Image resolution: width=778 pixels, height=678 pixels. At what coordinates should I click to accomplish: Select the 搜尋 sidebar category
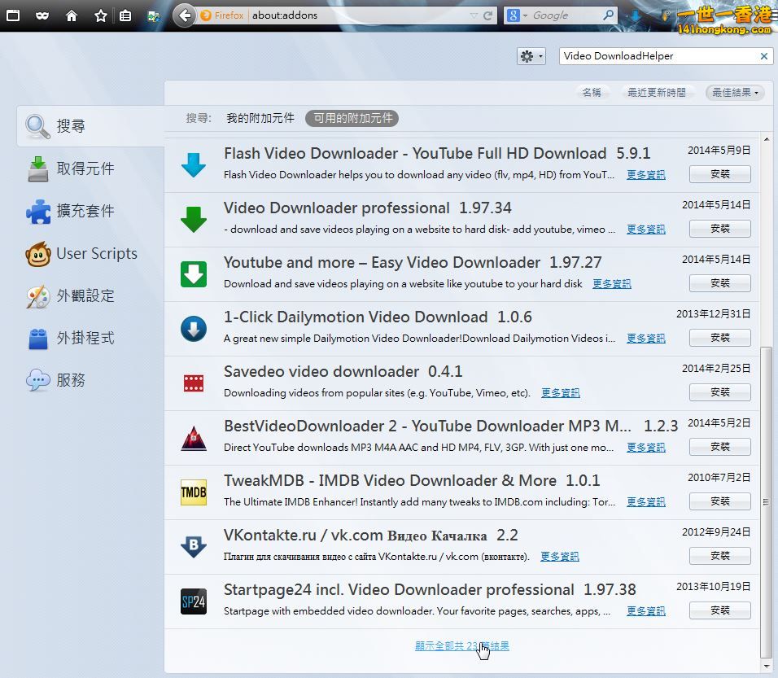pos(91,126)
